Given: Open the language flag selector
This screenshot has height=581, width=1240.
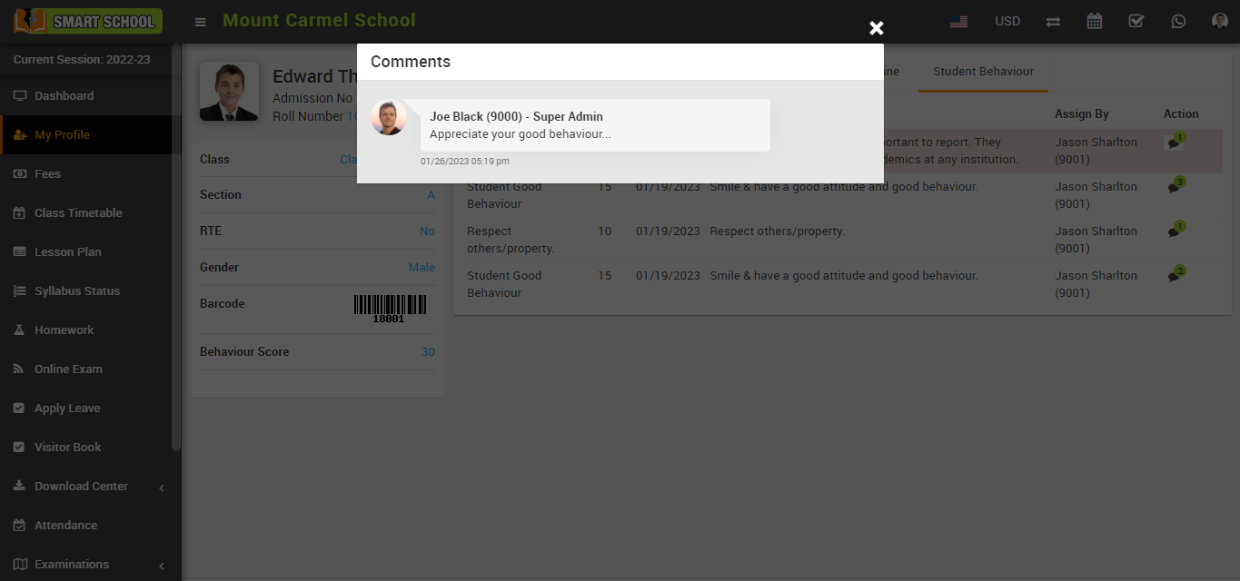Looking at the screenshot, I should click(958, 22).
